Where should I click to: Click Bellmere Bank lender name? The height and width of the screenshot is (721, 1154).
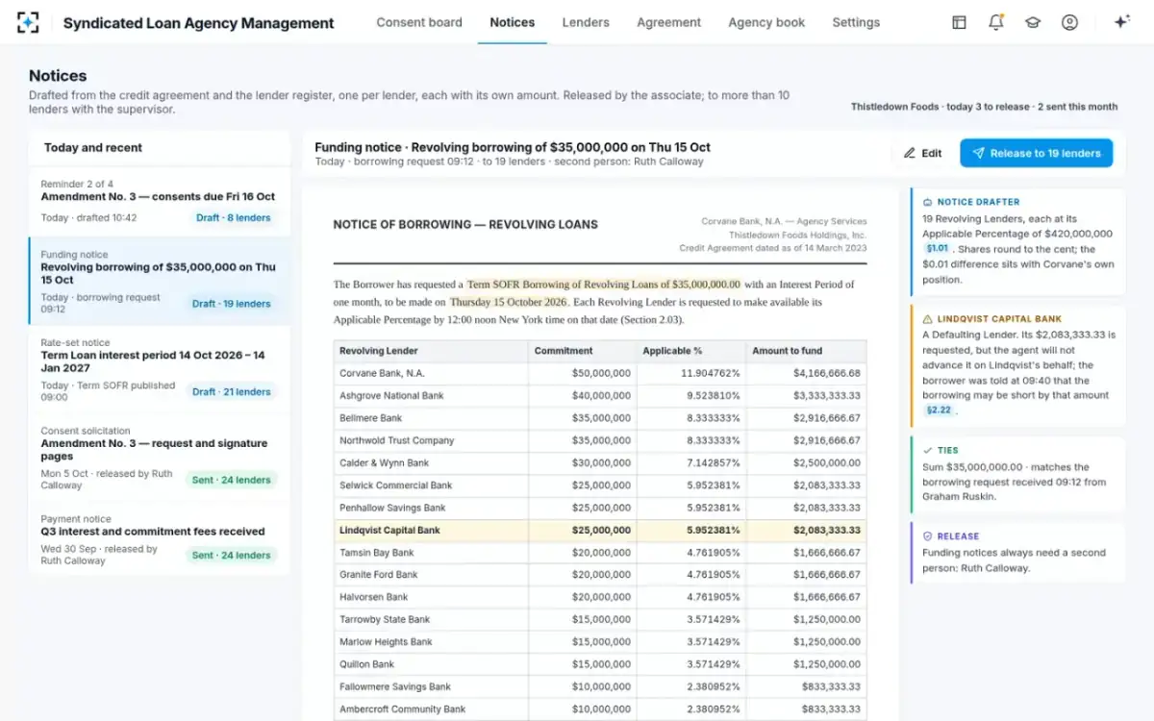(370, 418)
